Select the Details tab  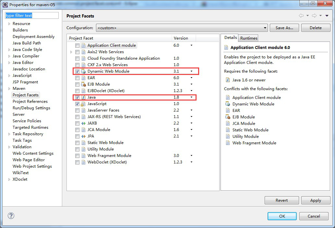[230, 38]
